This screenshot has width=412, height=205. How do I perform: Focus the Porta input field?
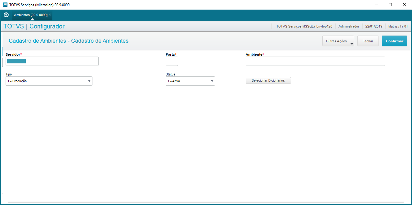point(172,61)
